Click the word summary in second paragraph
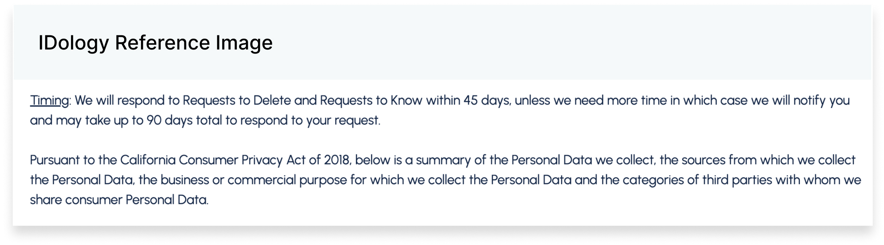The image size is (884, 245). 443,160
